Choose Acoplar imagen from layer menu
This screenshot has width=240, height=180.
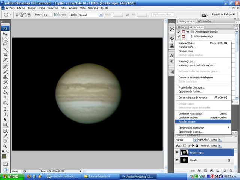click(x=203, y=121)
